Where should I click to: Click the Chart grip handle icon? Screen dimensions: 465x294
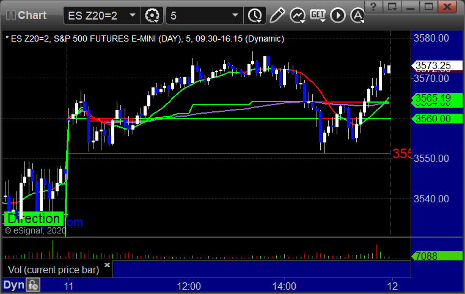tap(10, 15)
